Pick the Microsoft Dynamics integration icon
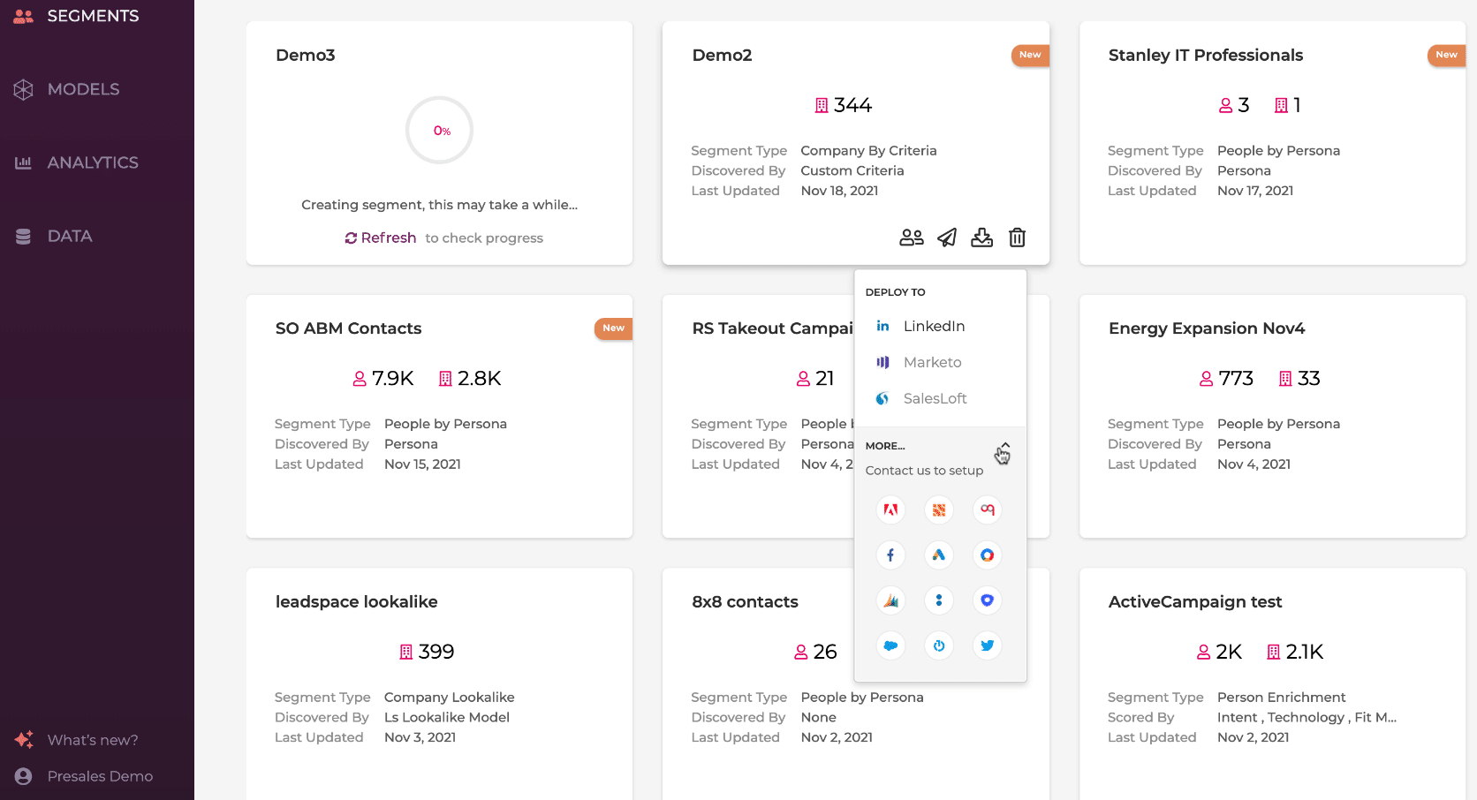Viewport: 1477px width, 800px height. click(x=890, y=600)
